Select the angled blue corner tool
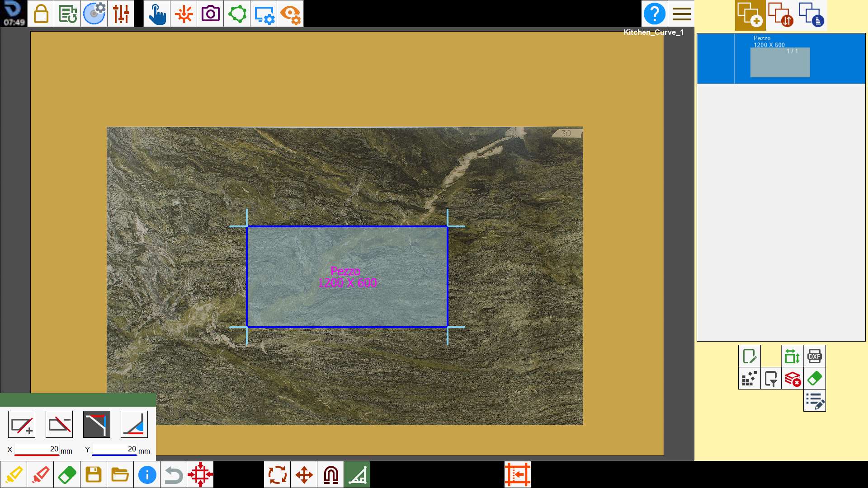Image resolution: width=868 pixels, height=488 pixels. pos(134,424)
